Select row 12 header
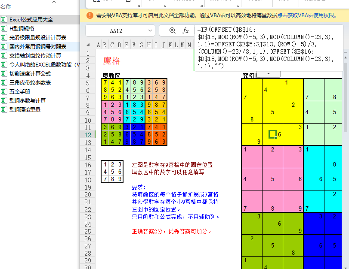Viewport: 349px width, 269px height. click(88, 135)
